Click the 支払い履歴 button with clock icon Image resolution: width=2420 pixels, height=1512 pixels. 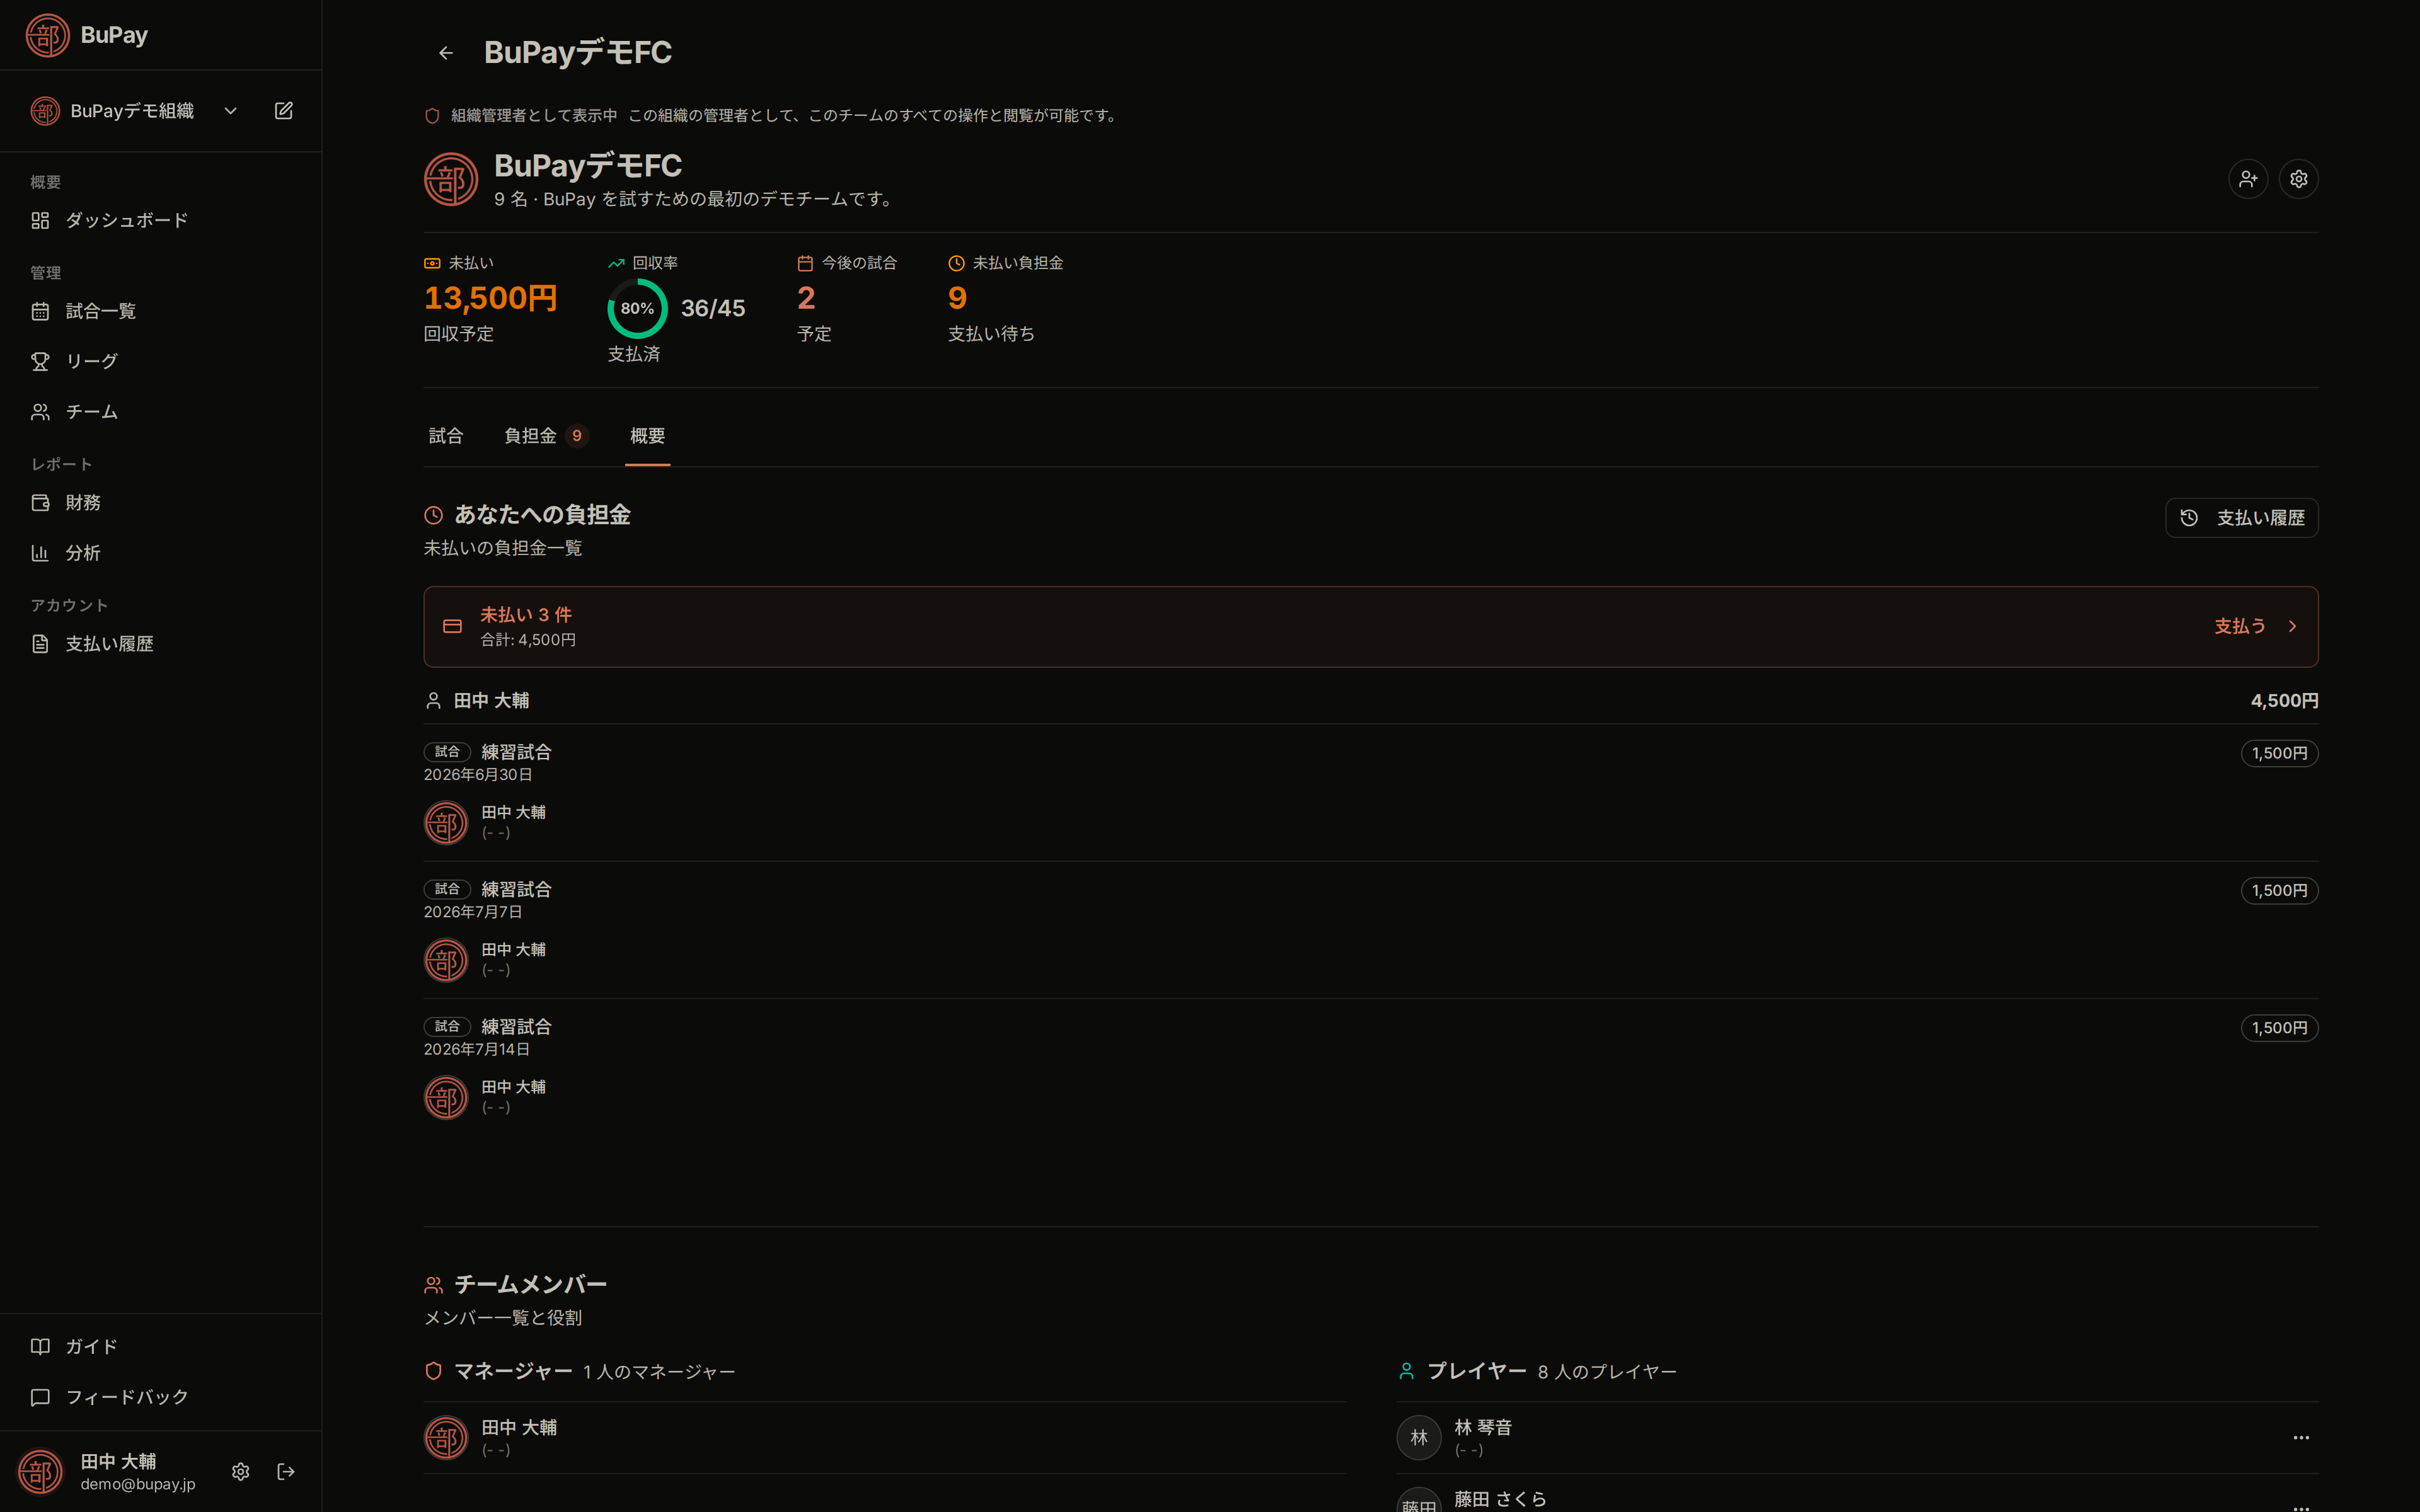coord(2241,518)
